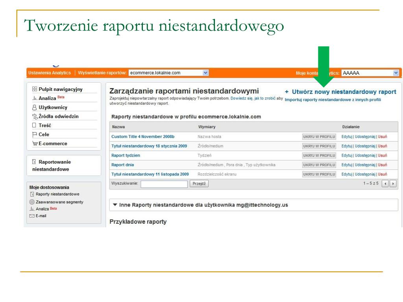The image size is (403, 302).
Task: Open Treść menu item
Action: click(x=45, y=125)
